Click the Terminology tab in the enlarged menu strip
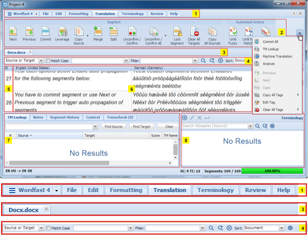This screenshot has width=308, height=235. point(215,190)
